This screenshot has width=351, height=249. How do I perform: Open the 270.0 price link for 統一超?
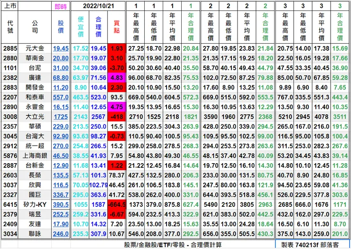[61, 146]
